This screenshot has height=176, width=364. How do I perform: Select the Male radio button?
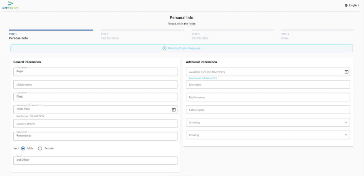tap(23, 148)
